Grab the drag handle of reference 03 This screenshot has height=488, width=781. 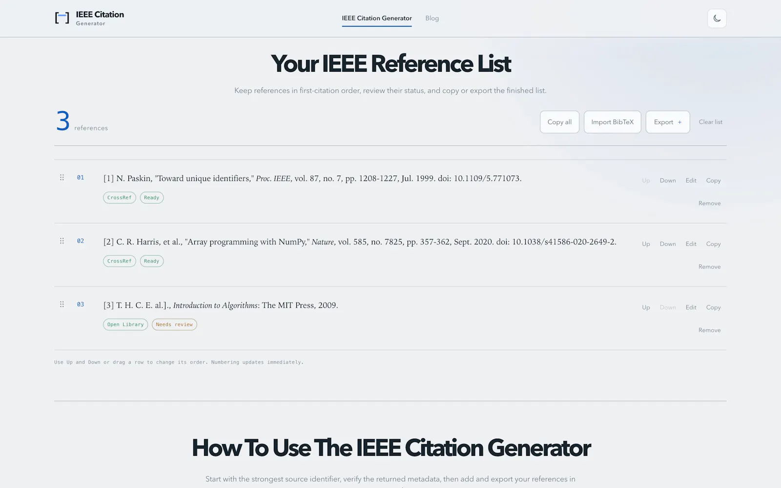point(62,304)
